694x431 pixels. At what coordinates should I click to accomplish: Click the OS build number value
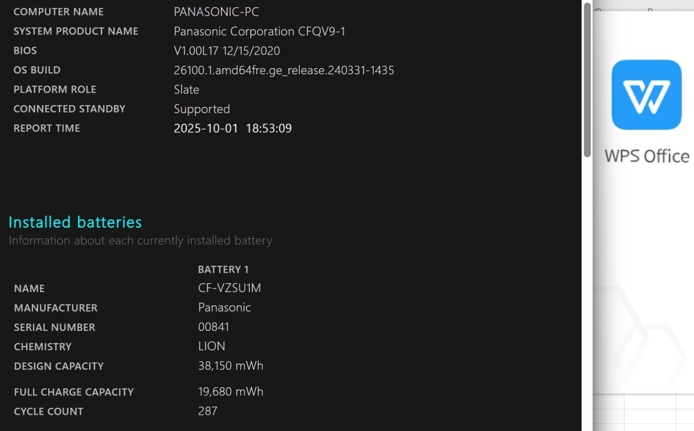pyautogui.click(x=283, y=70)
